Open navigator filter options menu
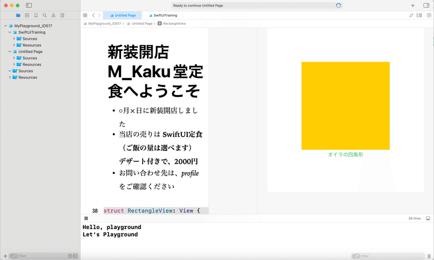This screenshot has width=434, height=260. (13, 256)
